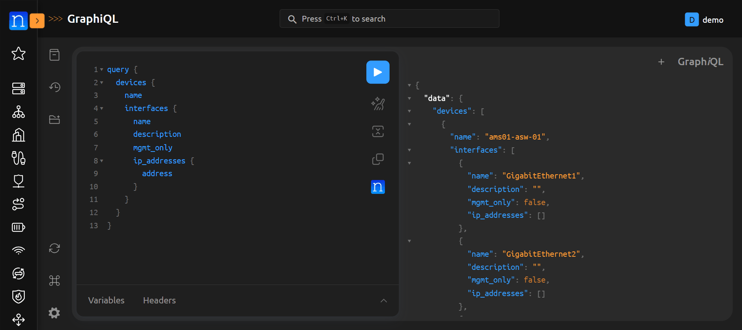
Task: Open Favorites star in sidebar
Action: point(19,54)
